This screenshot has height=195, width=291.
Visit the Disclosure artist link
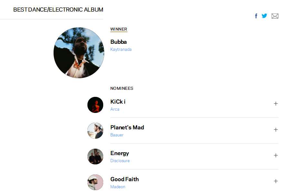coord(120,161)
